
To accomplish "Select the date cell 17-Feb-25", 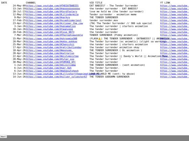I will tap(19, 21).
